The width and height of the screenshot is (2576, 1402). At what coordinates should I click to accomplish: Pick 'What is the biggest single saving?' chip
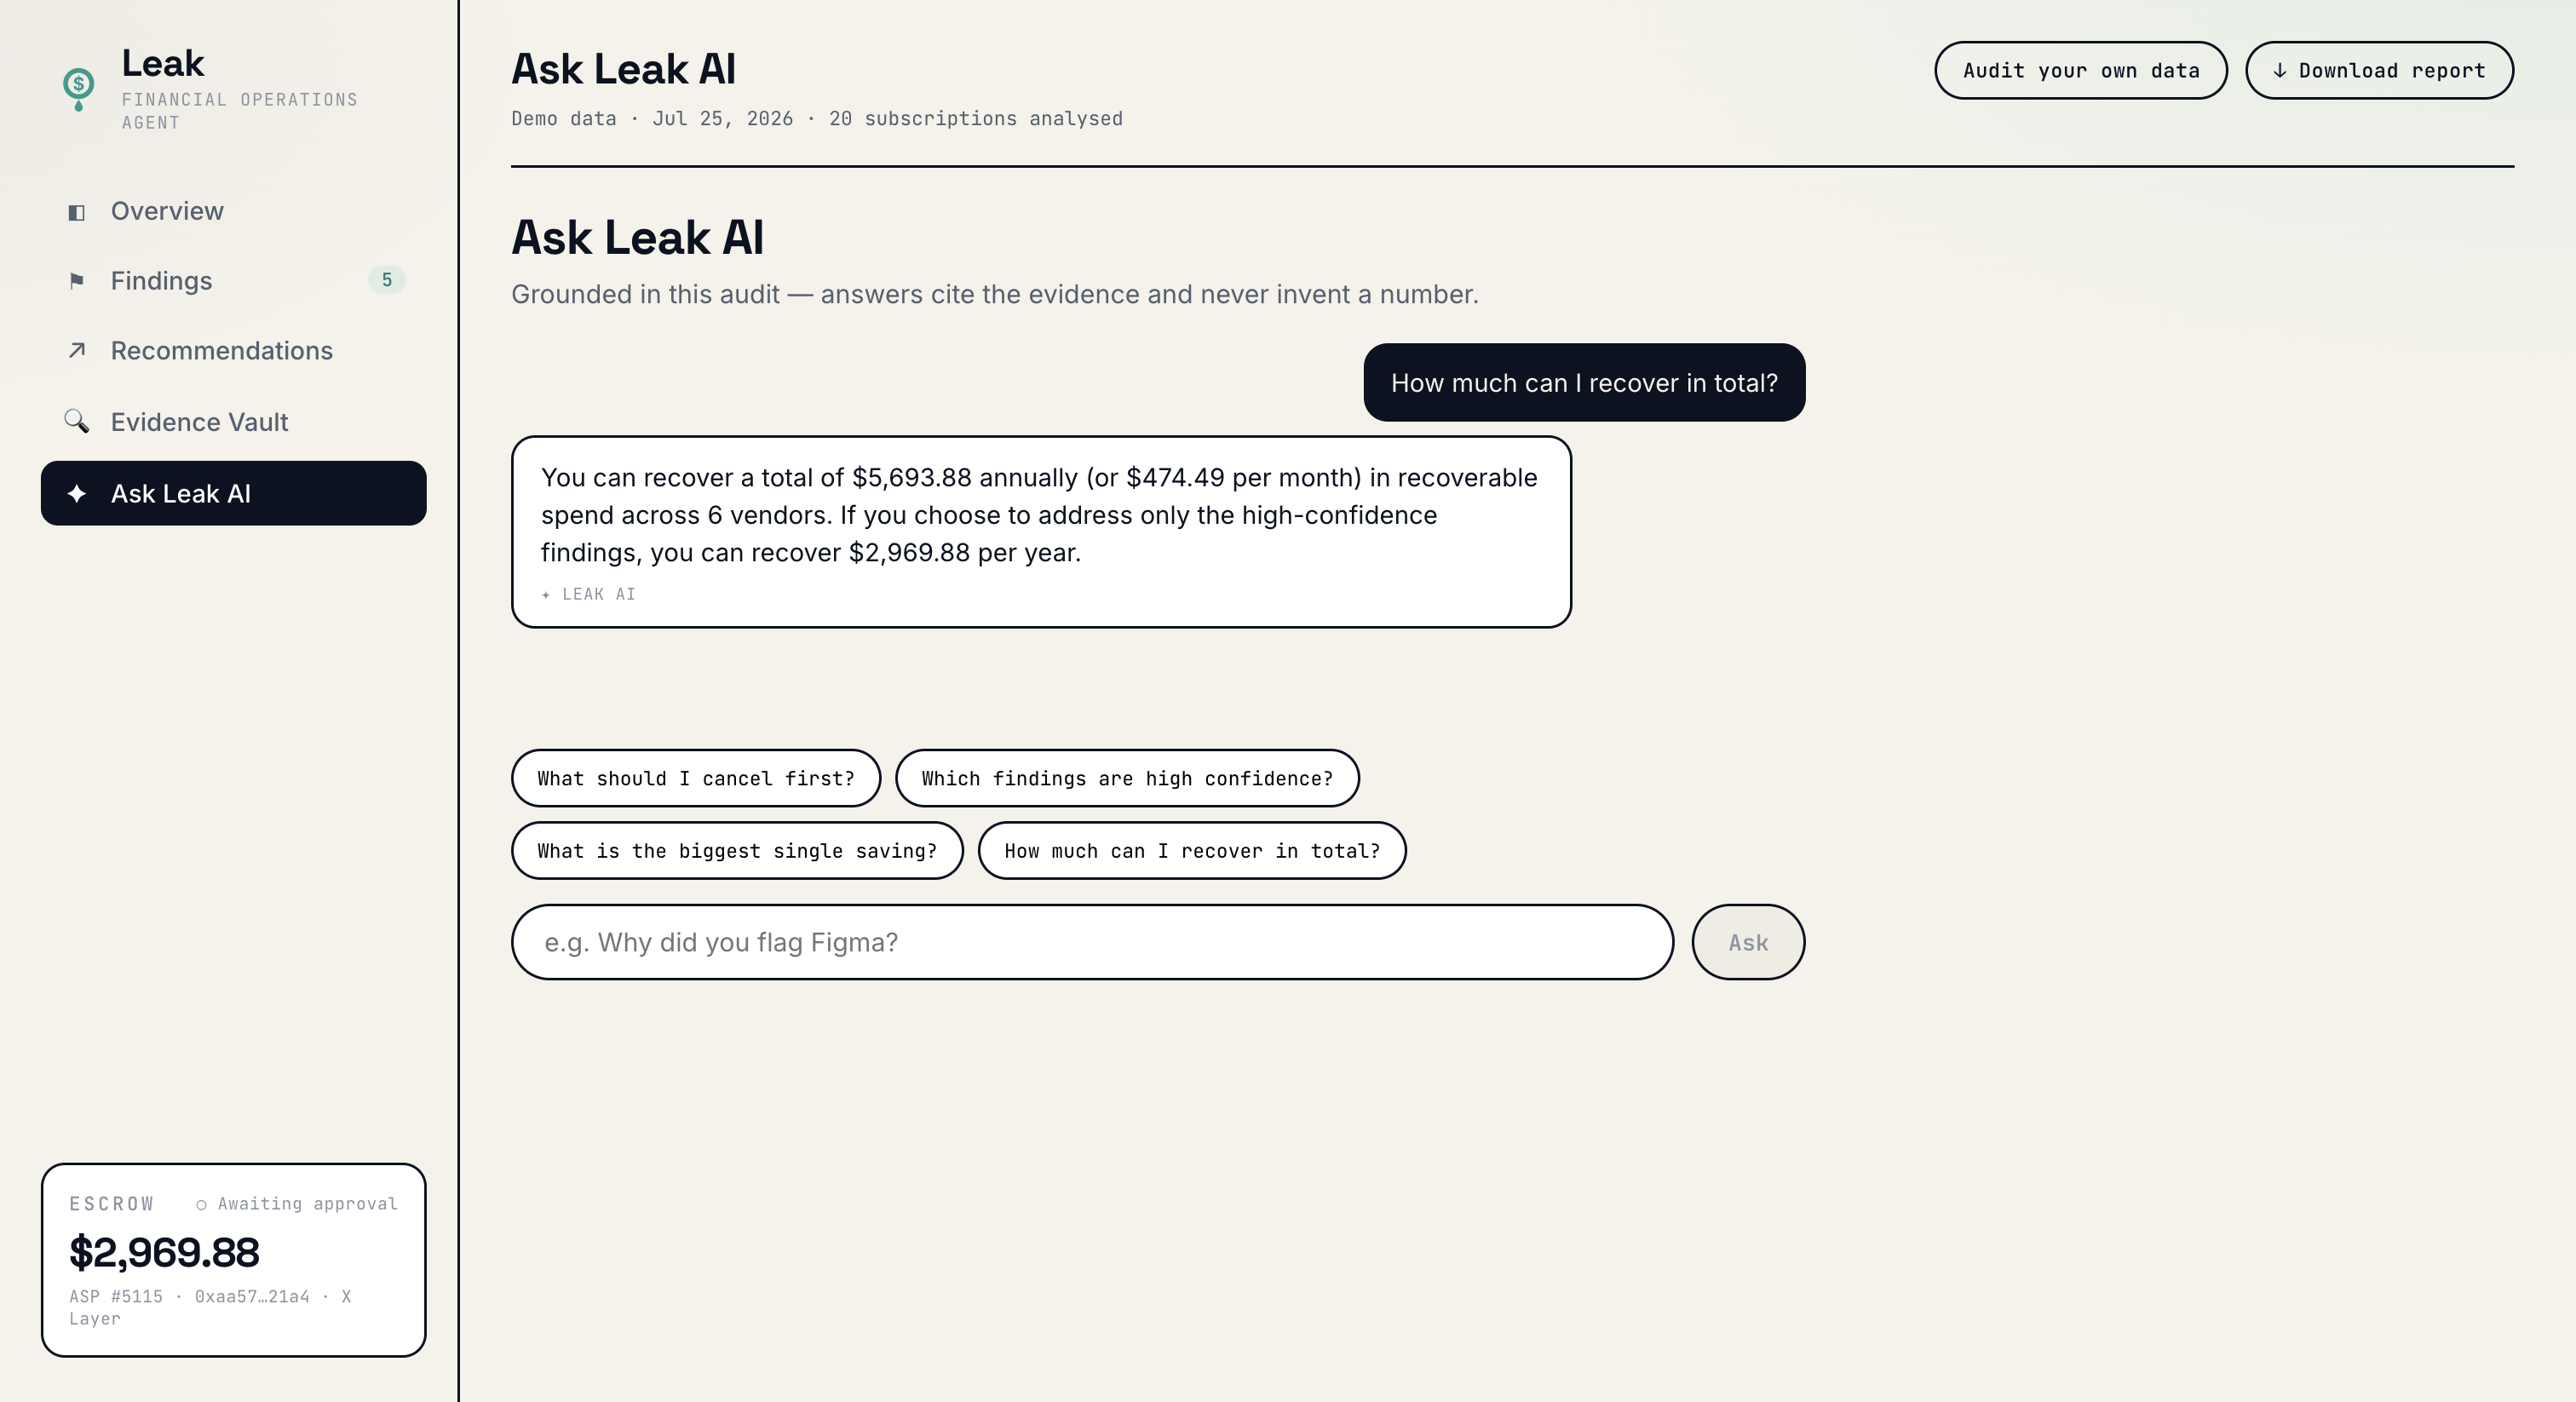(736, 850)
